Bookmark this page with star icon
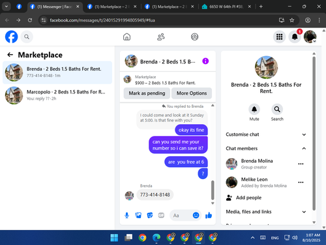326x245 pixels. click(x=291, y=20)
